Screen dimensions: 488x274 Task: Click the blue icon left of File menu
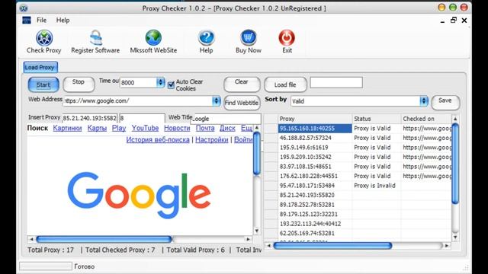27,21
